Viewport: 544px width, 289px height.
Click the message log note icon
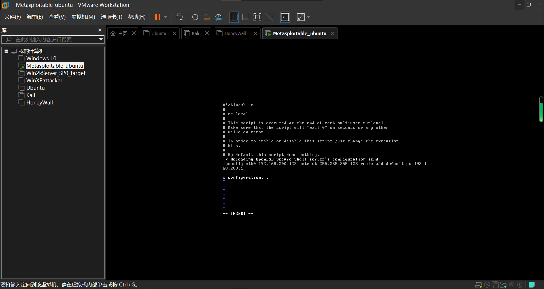pos(532,285)
